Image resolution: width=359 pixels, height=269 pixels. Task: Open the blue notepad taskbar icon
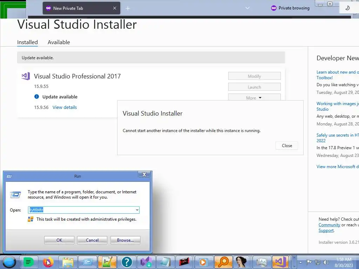(165, 262)
